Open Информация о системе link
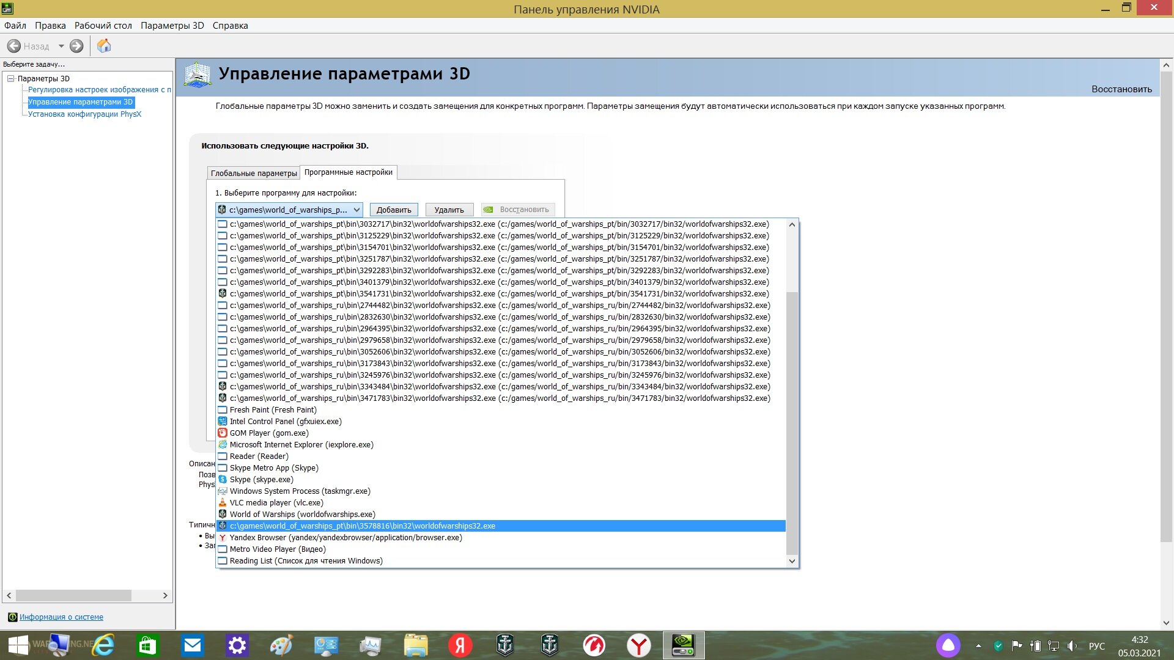The height and width of the screenshot is (660, 1174). coord(61,617)
